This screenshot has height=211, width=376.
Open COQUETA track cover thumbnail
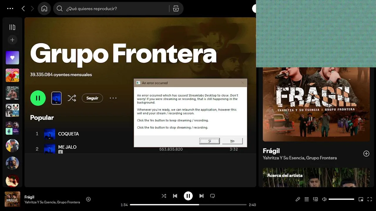[50, 134]
